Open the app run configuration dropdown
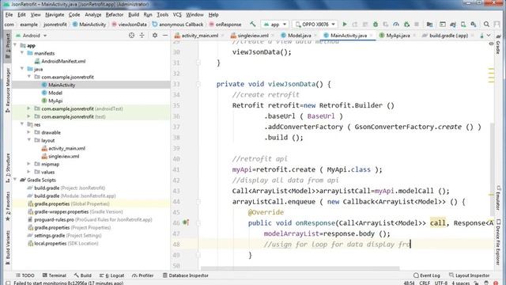This screenshot has height=285, width=506. [x=274, y=25]
